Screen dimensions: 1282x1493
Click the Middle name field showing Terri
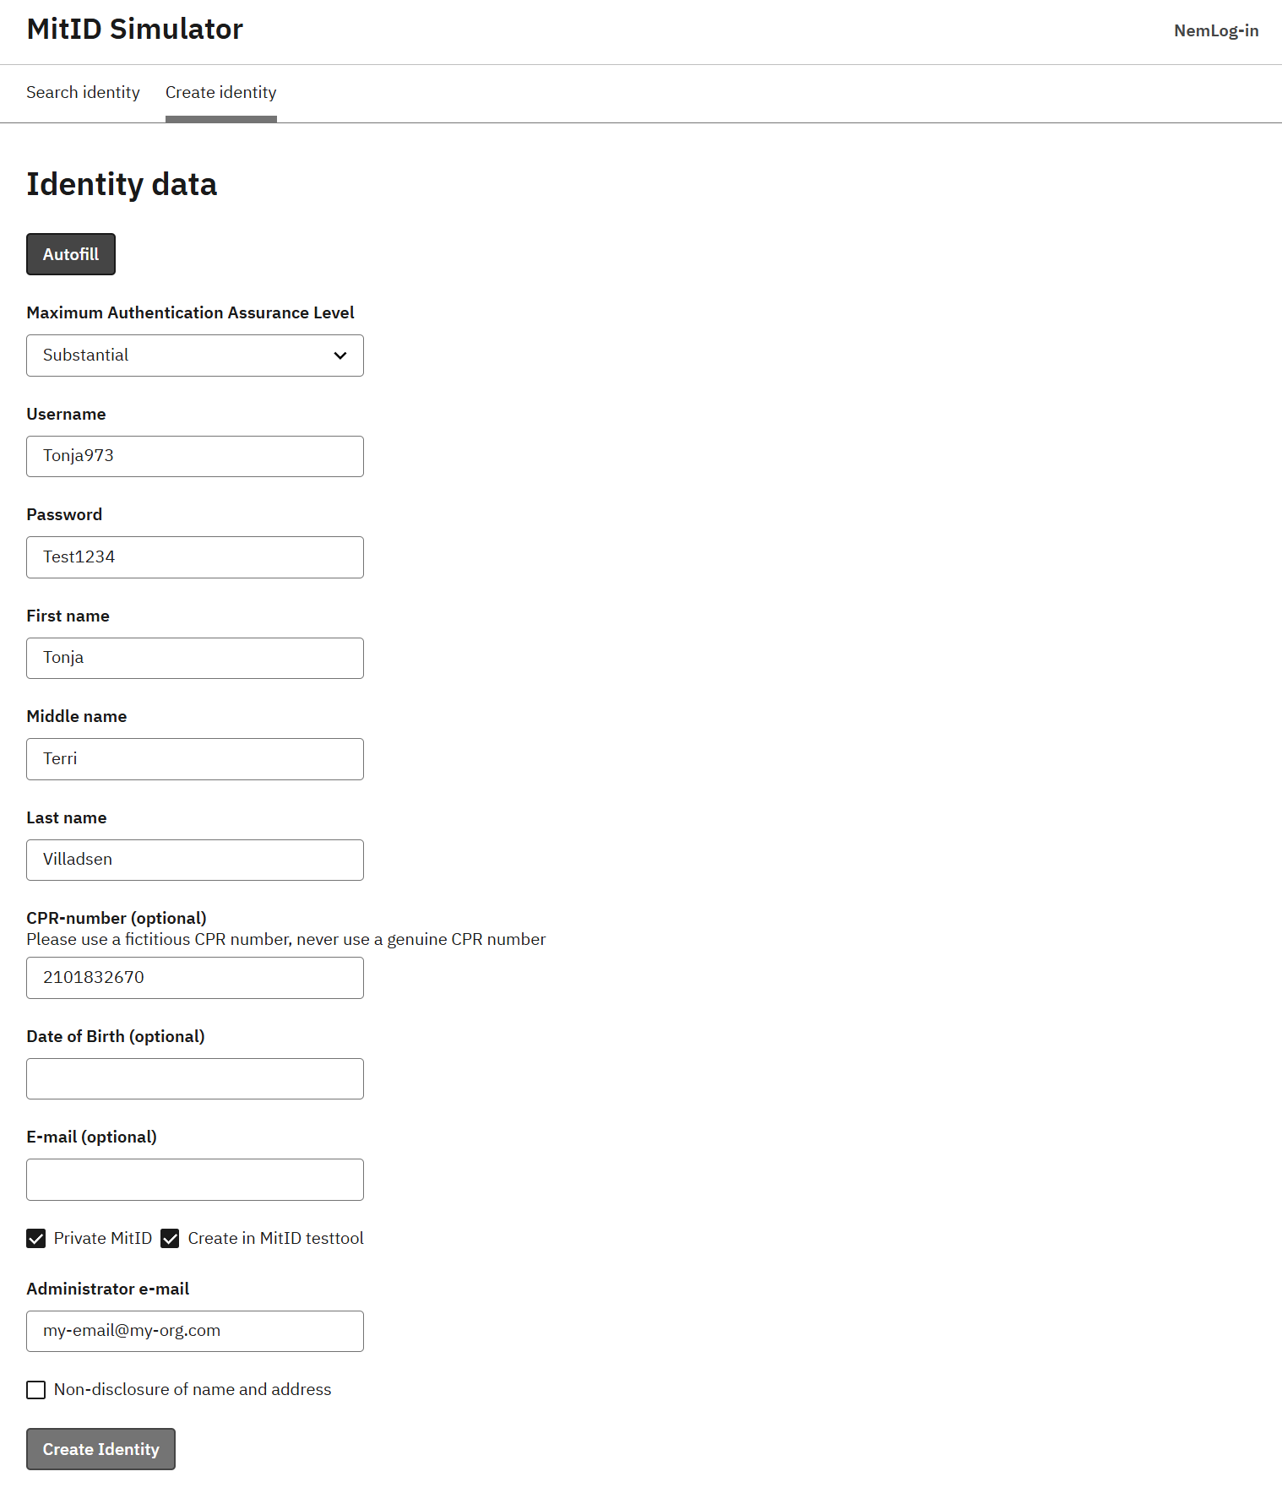coord(194,758)
